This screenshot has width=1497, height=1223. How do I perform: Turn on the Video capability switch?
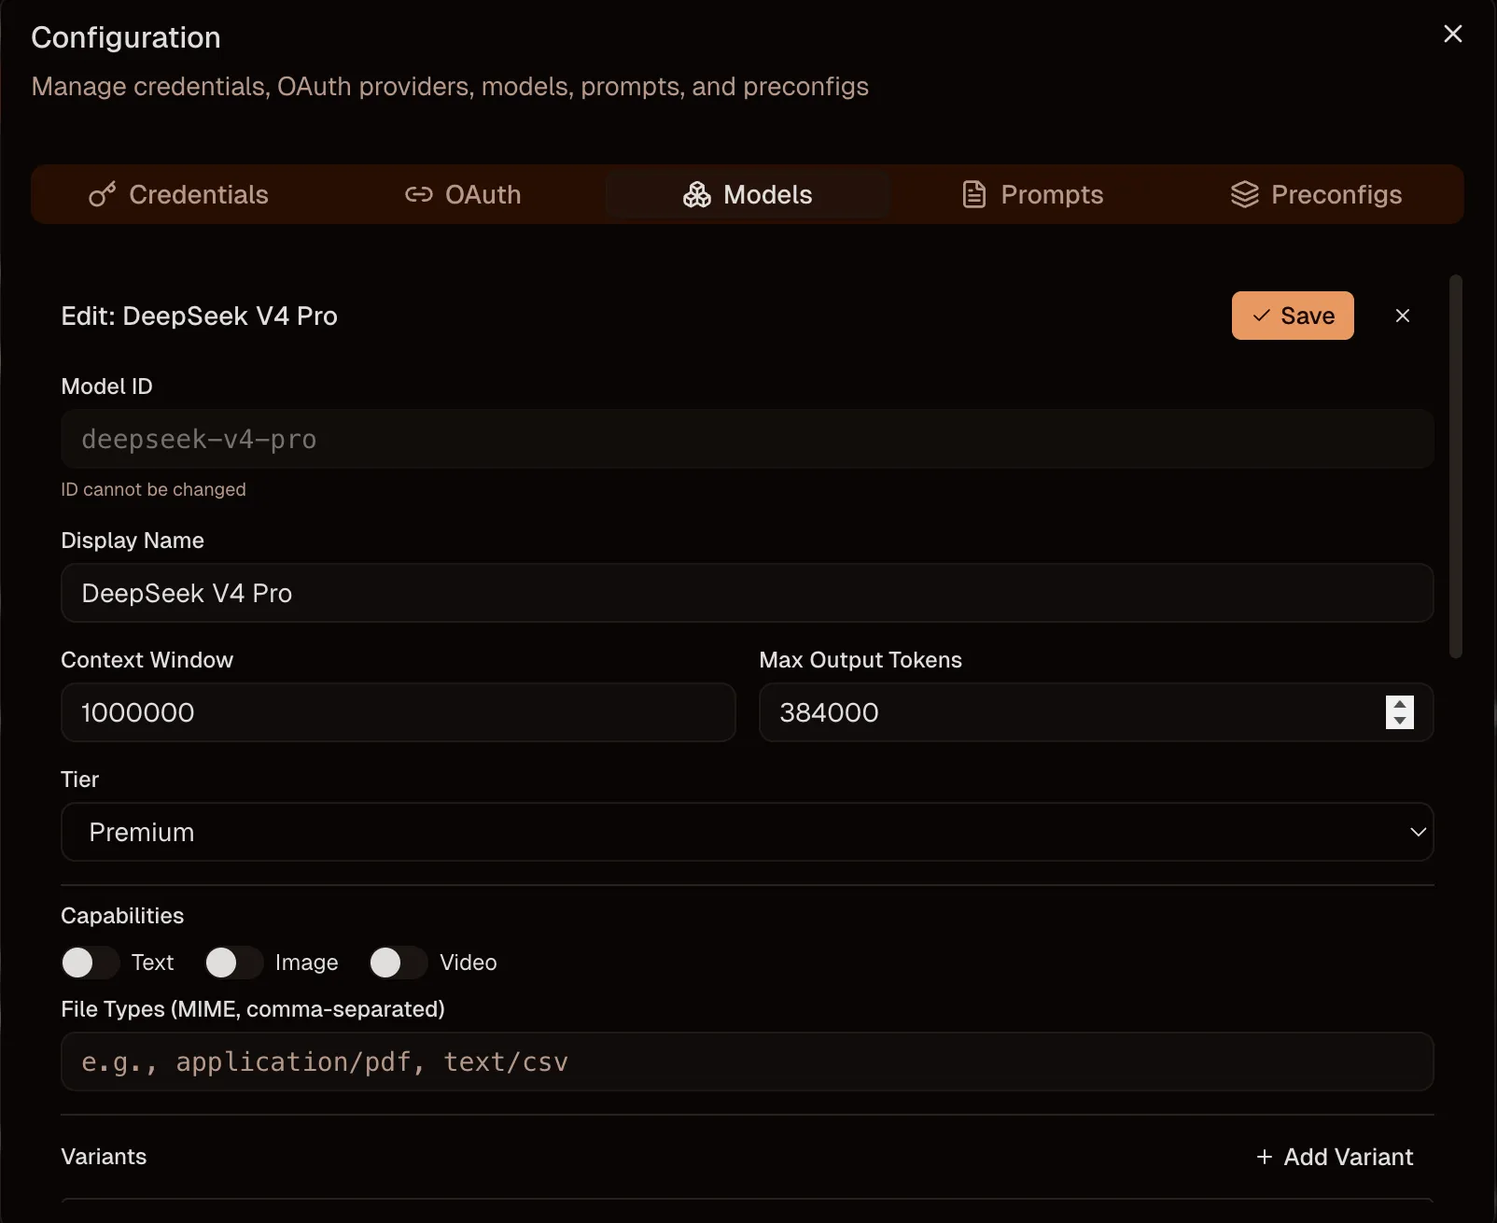(399, 963)
